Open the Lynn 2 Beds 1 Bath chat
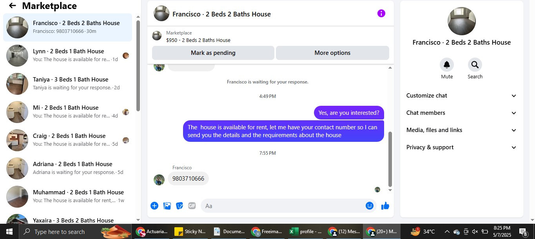 pyautogui.click(x=67, y=56)
